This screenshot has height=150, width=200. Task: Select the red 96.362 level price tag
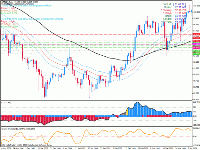click(x=196, y=38)
